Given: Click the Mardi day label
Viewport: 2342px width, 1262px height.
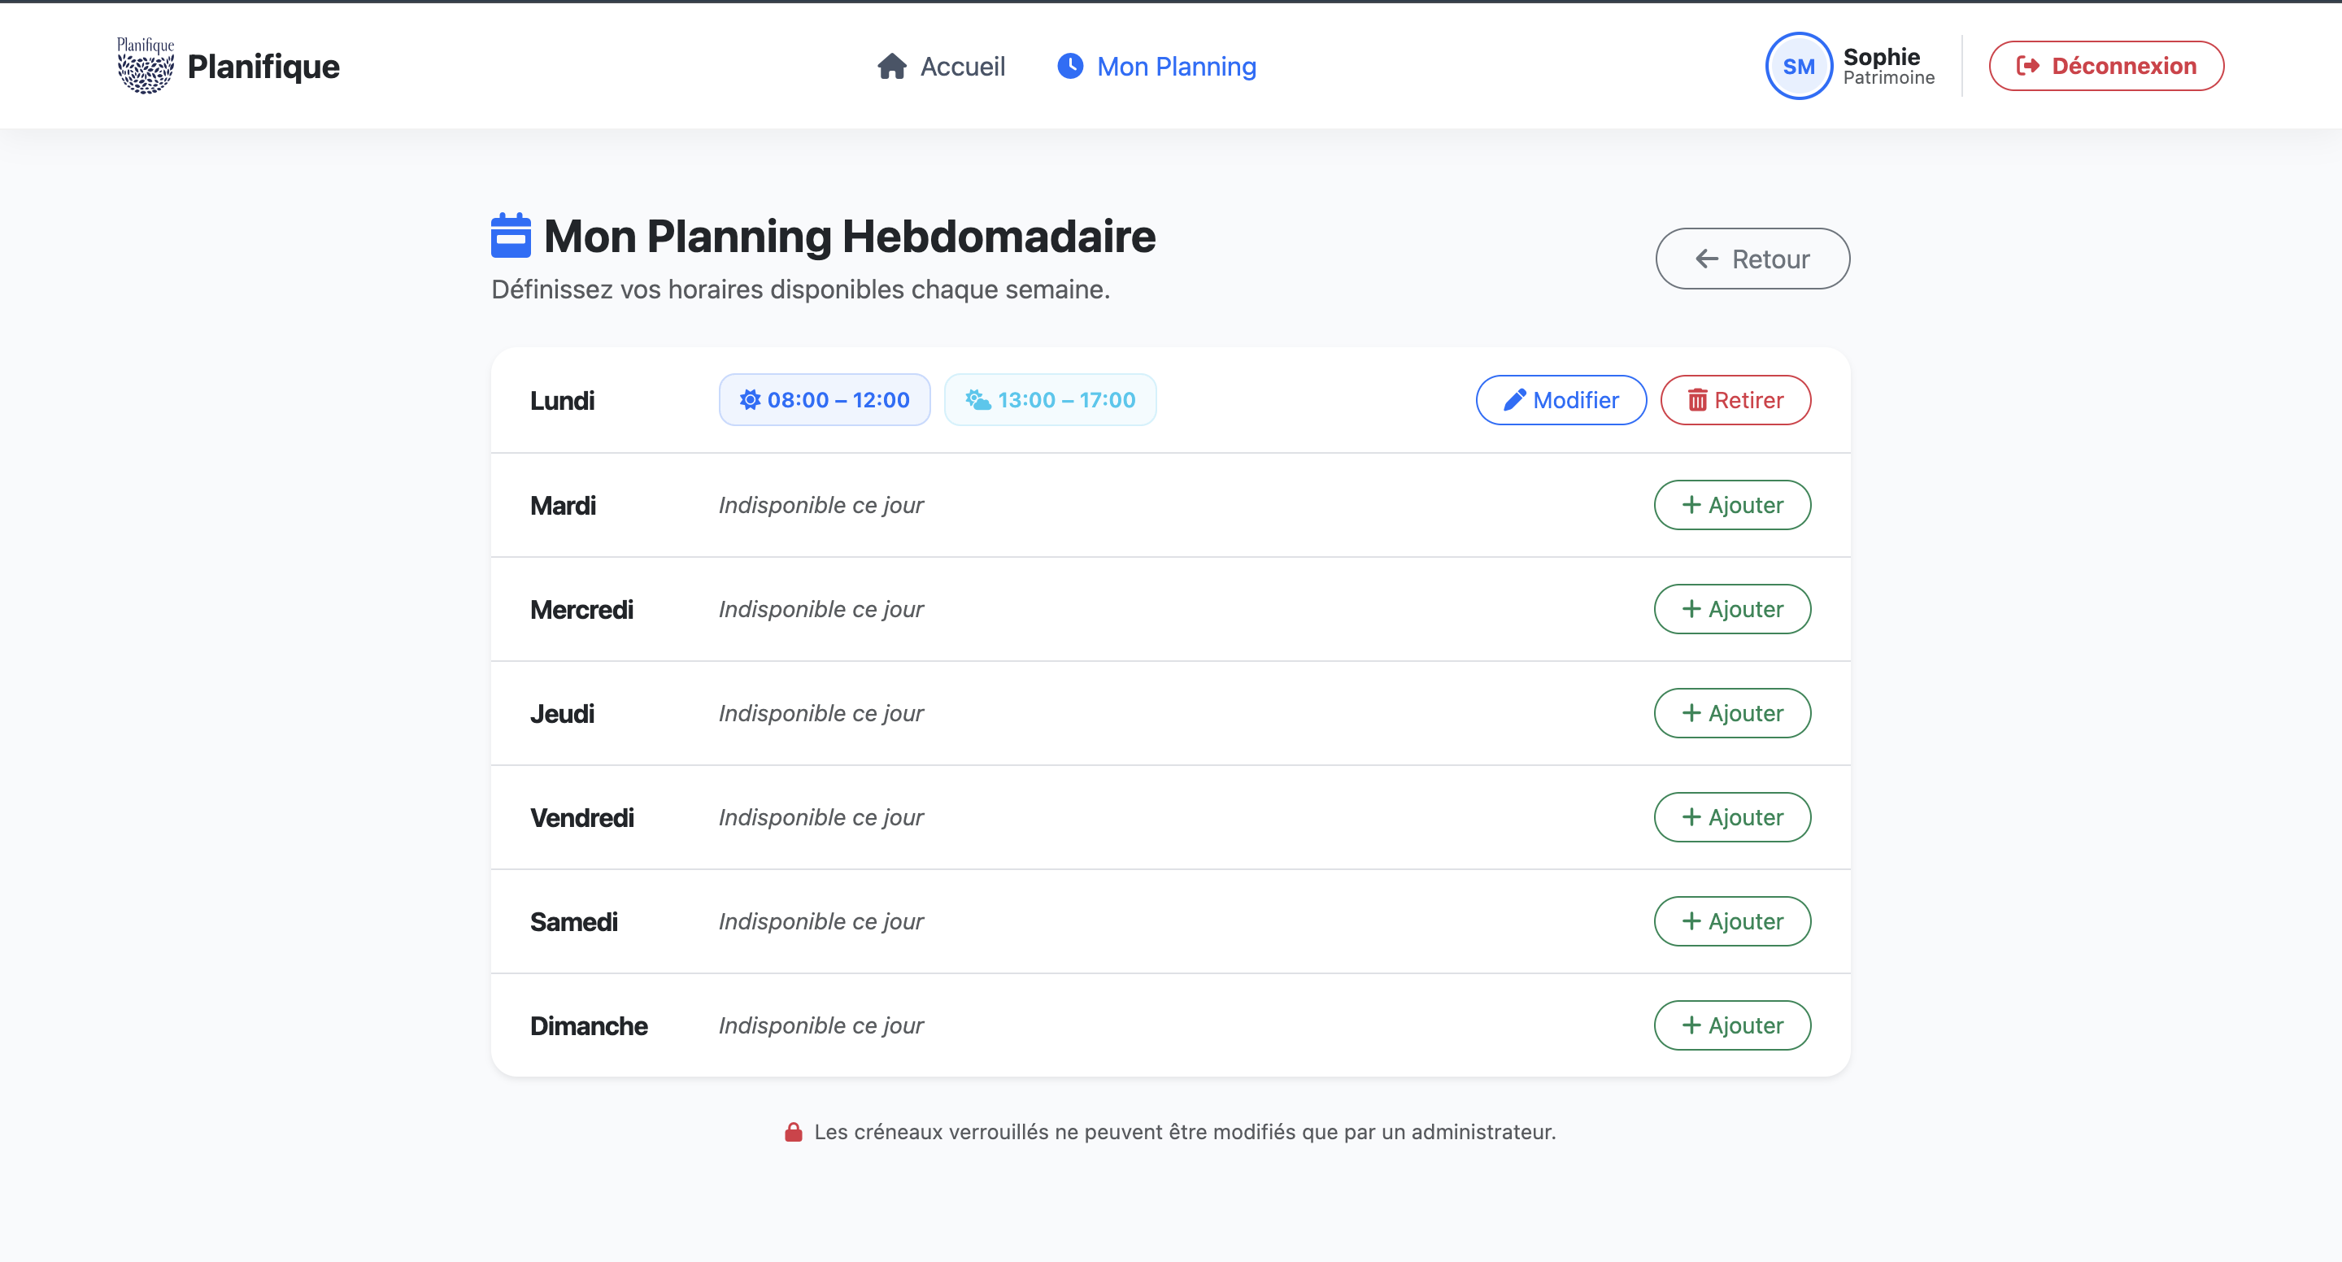Looking at the screenshot, I should (x=563, y=506).
